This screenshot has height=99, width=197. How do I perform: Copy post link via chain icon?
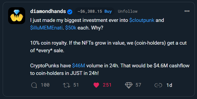tap(158, 85)
